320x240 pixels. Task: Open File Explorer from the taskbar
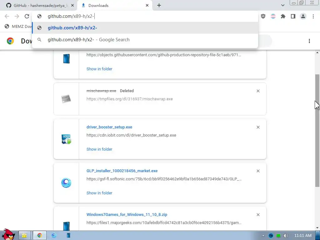coord(24,236)
